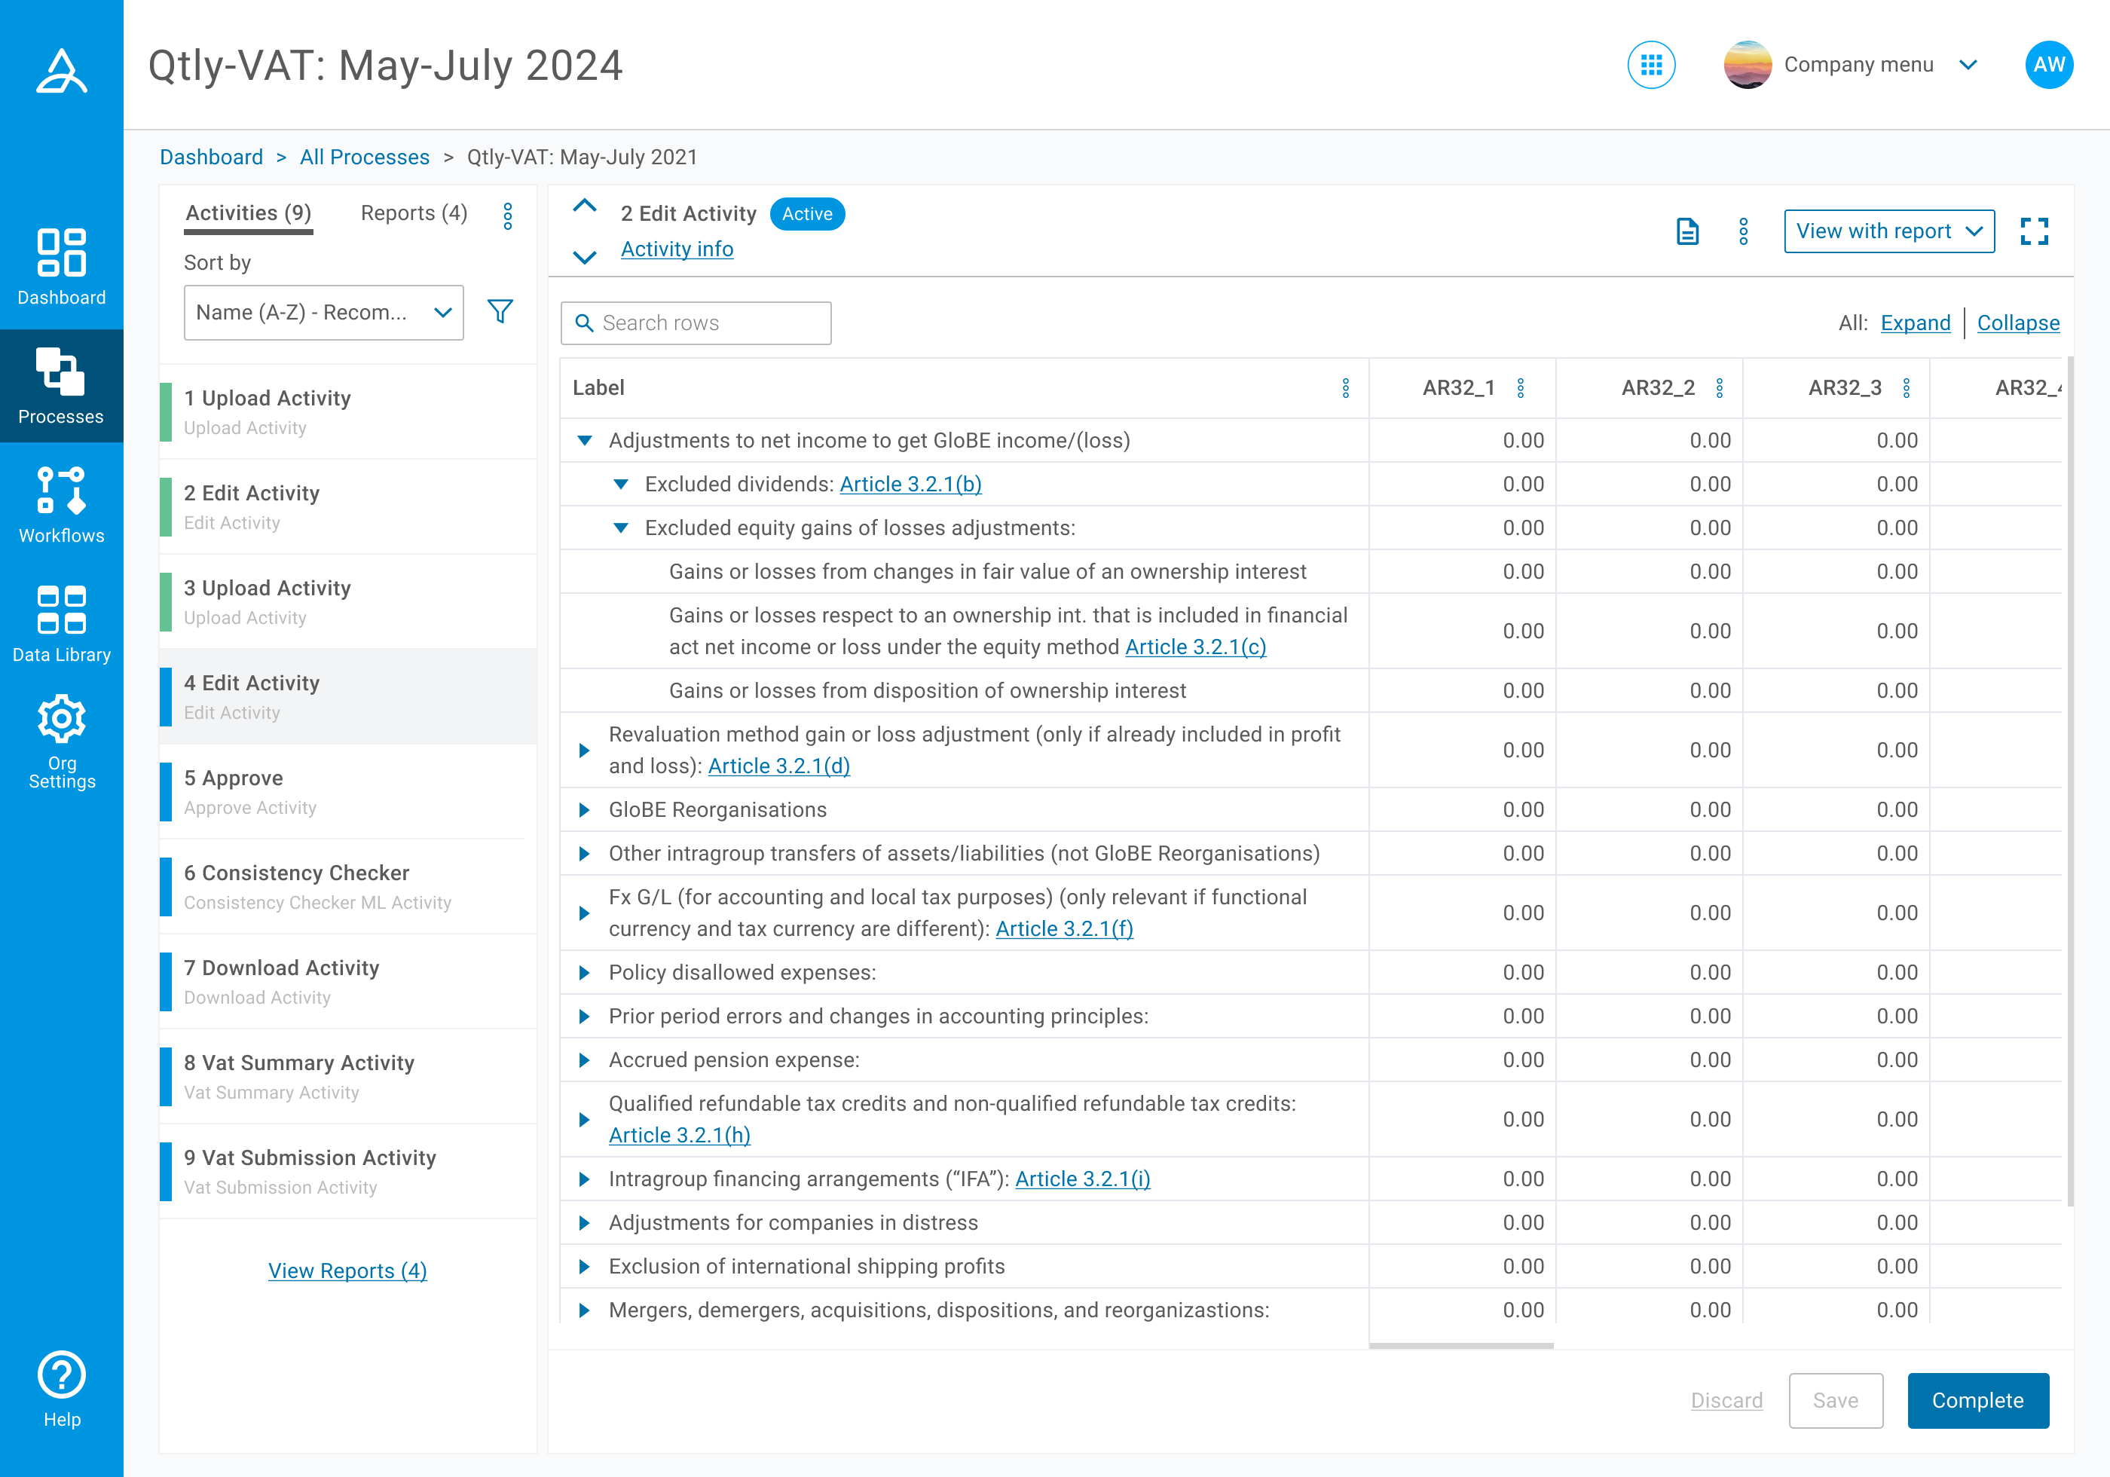Collapse Excluded dividends row
Image resolution: width=2110 pixels, height=1477 pixels.
621,485
